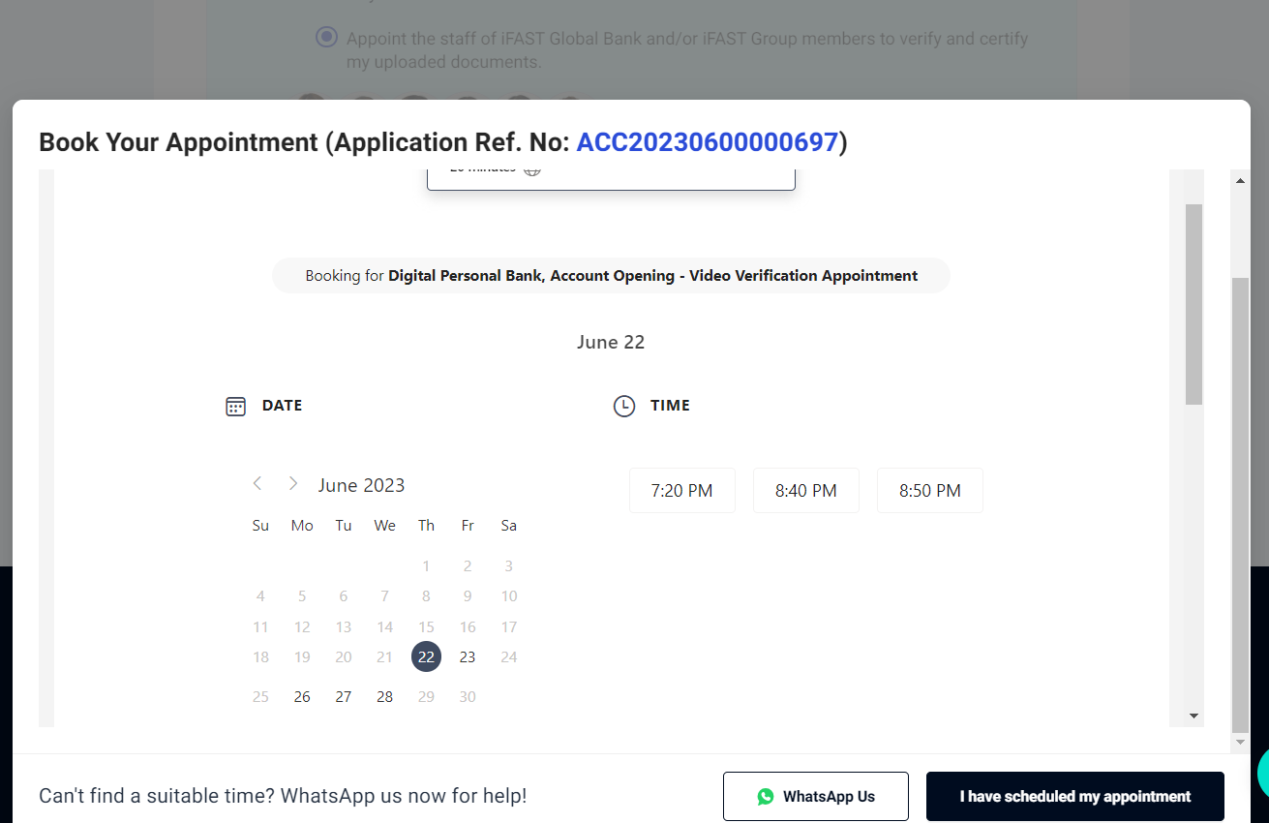Confirm with I have scheduled my appointment
1269x823 pixels.
click(1074, 797)
